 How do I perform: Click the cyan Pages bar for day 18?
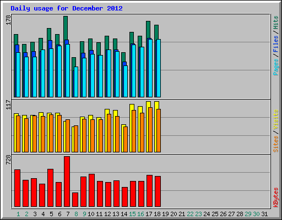click(159, 68)
